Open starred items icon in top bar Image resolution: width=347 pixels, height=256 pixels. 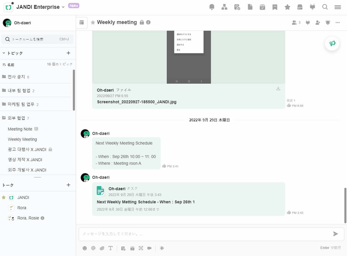pyautogui.click(x=288, y=7)
